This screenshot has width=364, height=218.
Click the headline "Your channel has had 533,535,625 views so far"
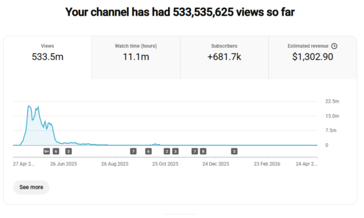click(x=180, y=12)
